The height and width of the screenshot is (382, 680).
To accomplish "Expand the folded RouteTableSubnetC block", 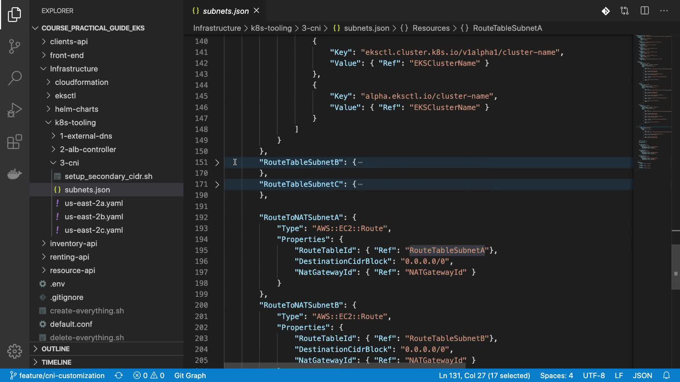I will click(217, 184).
